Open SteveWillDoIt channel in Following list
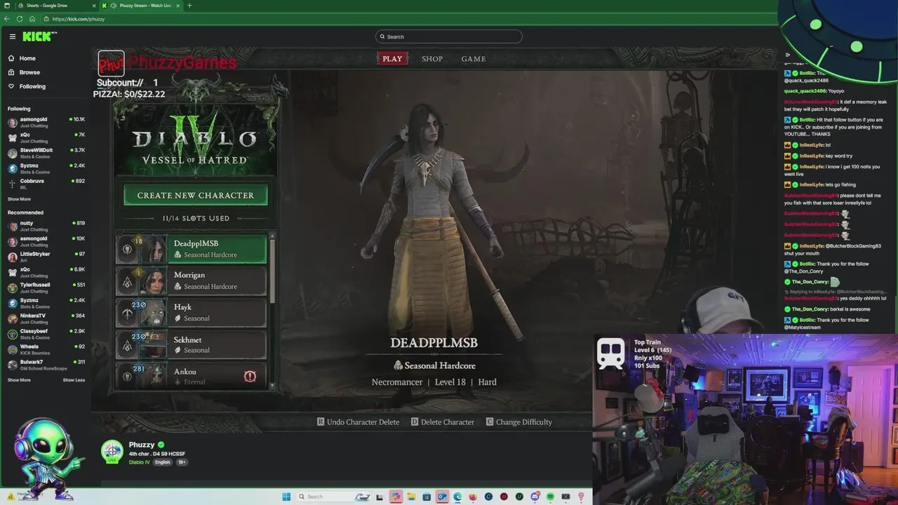 46,153
